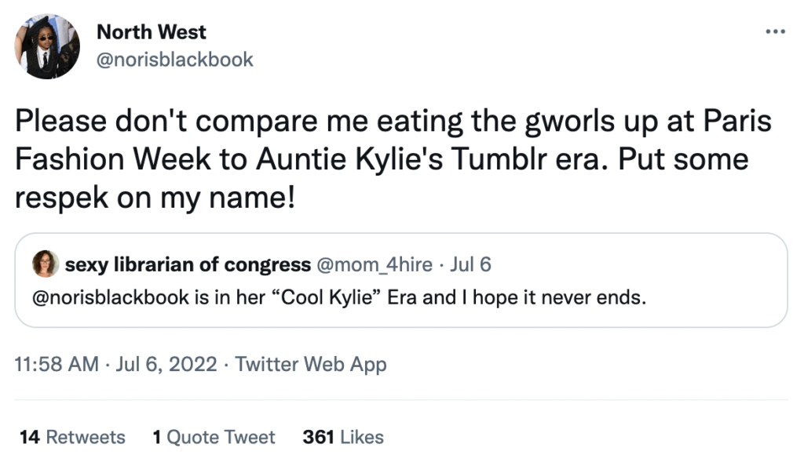Show the 361 Likes list

[x=343, y=437]
